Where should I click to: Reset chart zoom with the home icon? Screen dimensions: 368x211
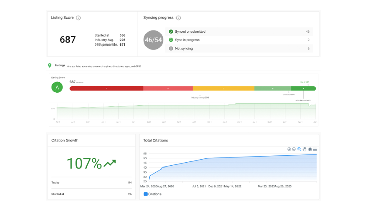pyautogui.click(x=310, y=149)
